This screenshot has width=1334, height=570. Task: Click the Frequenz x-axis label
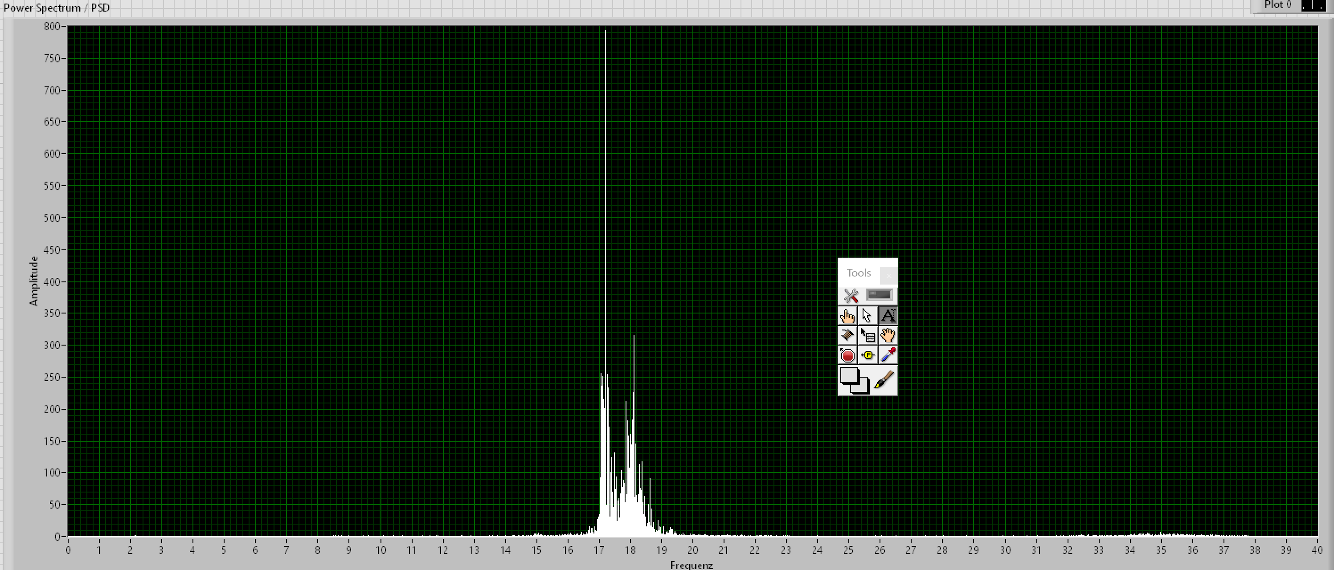[x=692, y=565]
